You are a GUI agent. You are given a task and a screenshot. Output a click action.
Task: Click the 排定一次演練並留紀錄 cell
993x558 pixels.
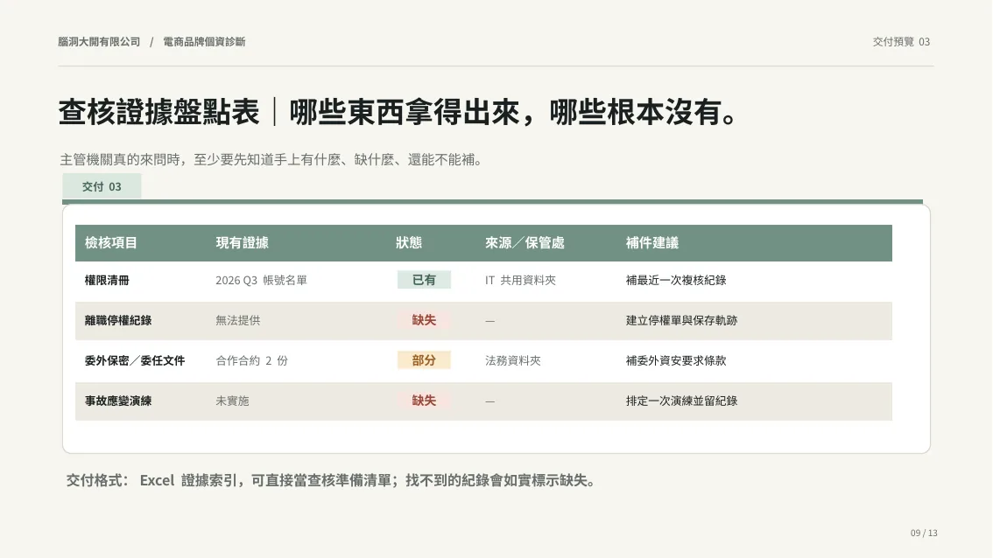pos(681,401)
